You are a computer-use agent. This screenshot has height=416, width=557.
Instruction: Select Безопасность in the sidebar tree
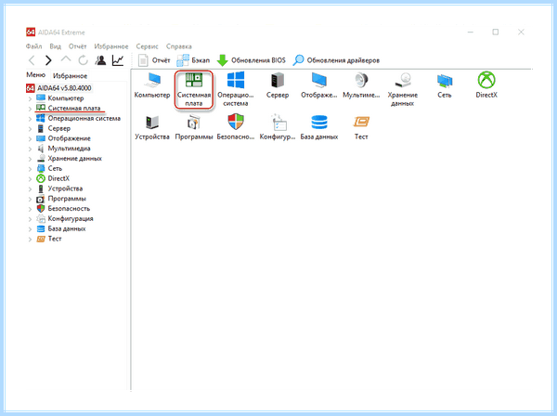63,208
